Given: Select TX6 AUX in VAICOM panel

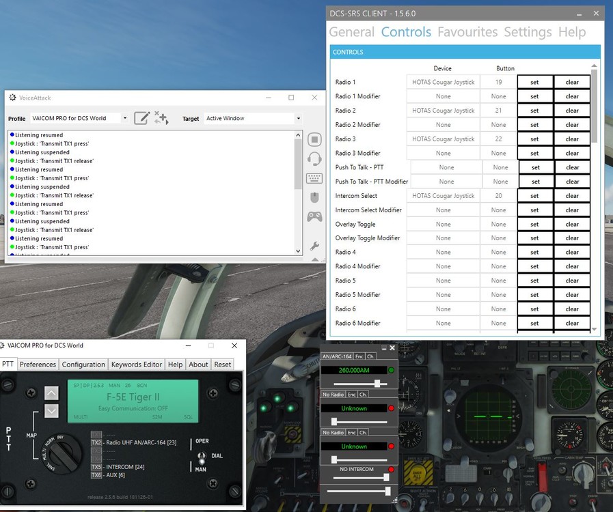Looking at the screenshot, I should [x=108, y=475].
